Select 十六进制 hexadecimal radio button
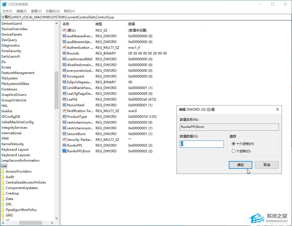The width and height of the screenshot is (292, 226). point(233,144)
